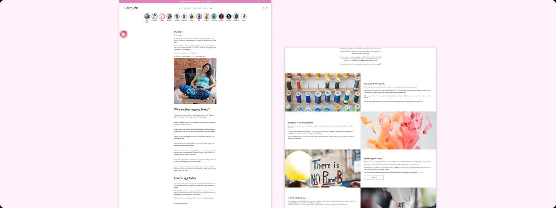Open the search icon in header
The image size is (556, 208).
[264, 8]
